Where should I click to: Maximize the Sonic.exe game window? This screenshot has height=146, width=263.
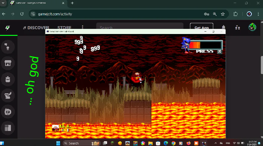[x=213, y=32]
